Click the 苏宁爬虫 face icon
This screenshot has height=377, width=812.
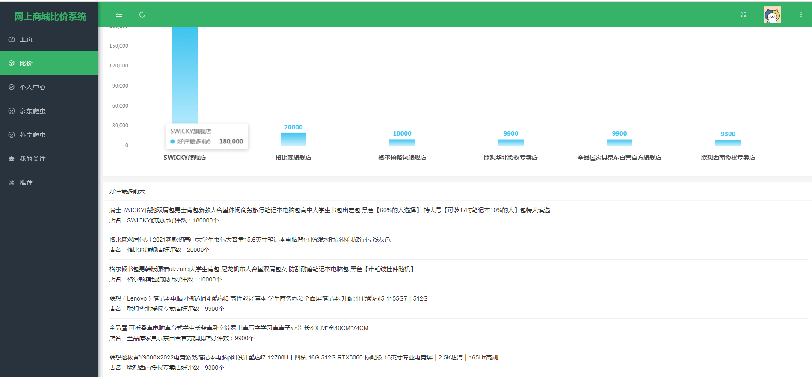point(12,135)
